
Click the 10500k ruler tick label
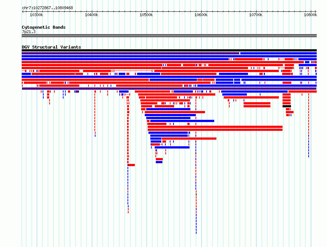pyautogui.click(x=146, y=15)
